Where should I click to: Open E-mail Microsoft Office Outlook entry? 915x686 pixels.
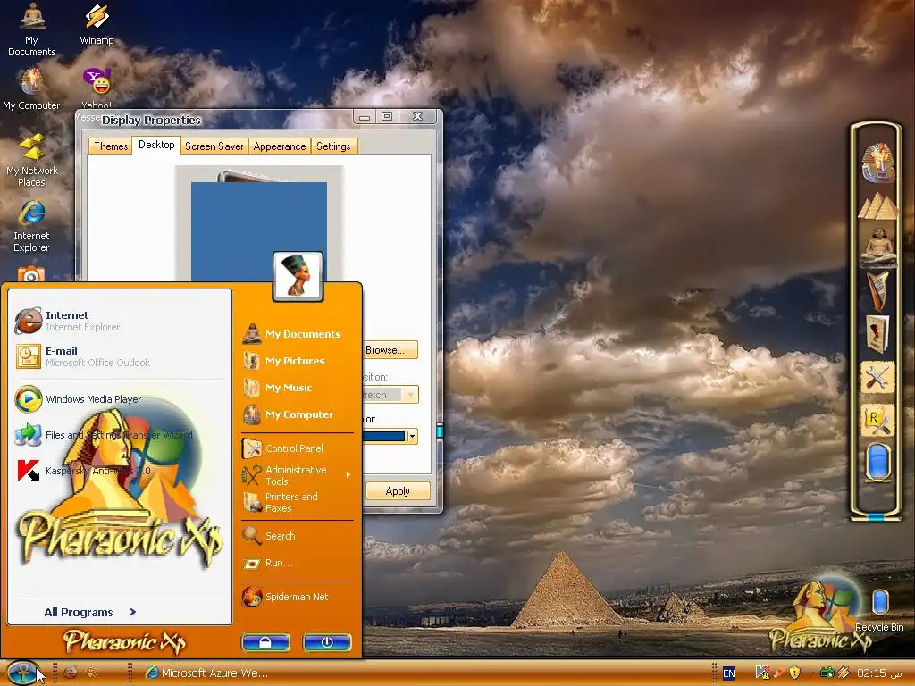click(120, 356)
